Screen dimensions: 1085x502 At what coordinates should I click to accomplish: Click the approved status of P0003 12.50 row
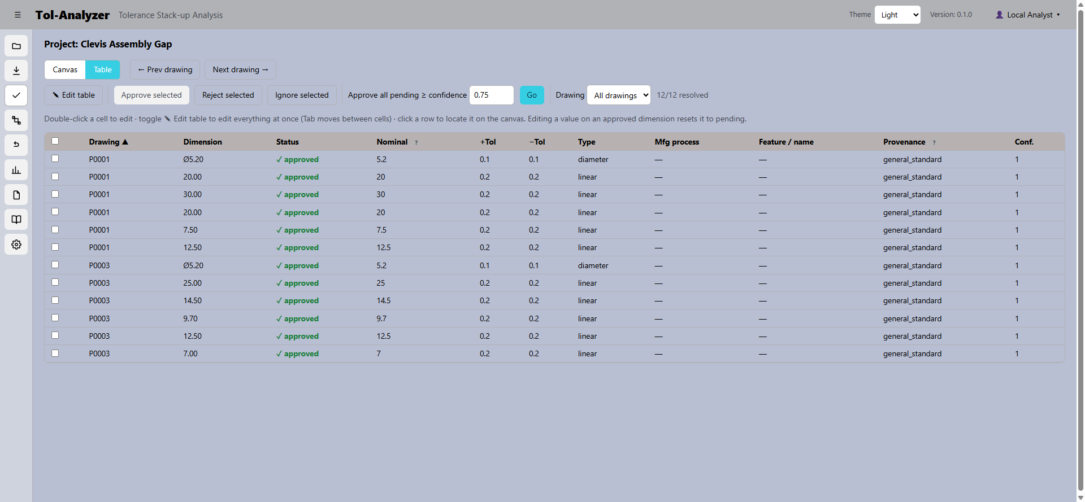pyautogui.click(x=297, y=336)
